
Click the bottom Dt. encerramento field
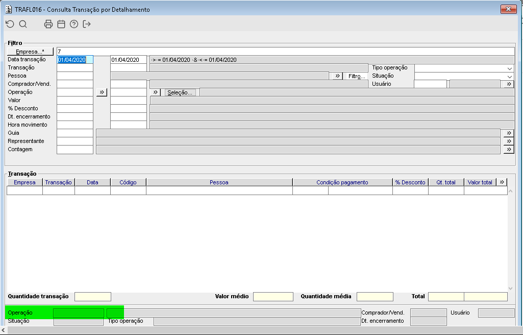click(x=428, y=321)
